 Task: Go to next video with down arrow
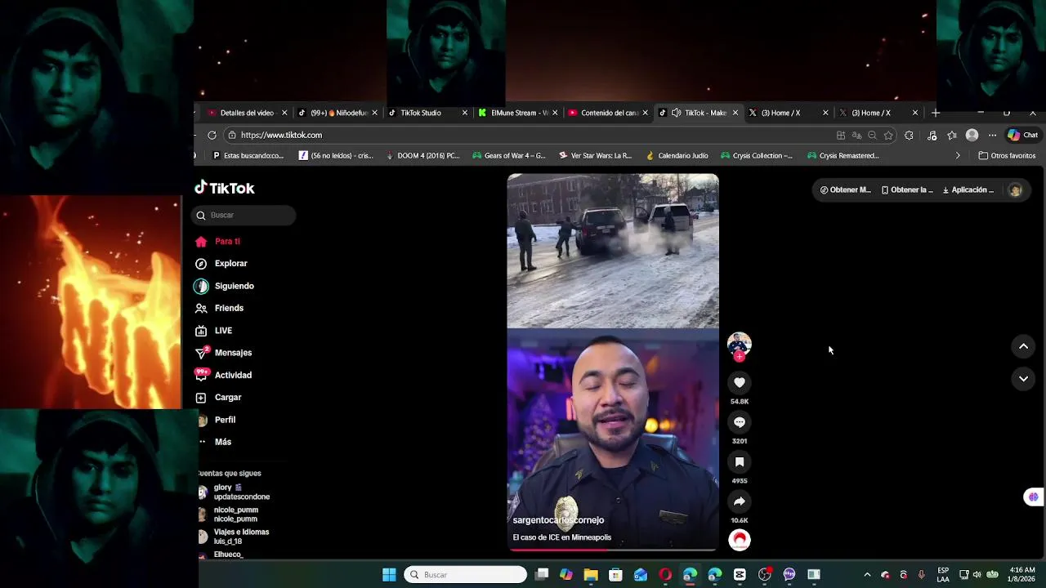click(1023, 379)
